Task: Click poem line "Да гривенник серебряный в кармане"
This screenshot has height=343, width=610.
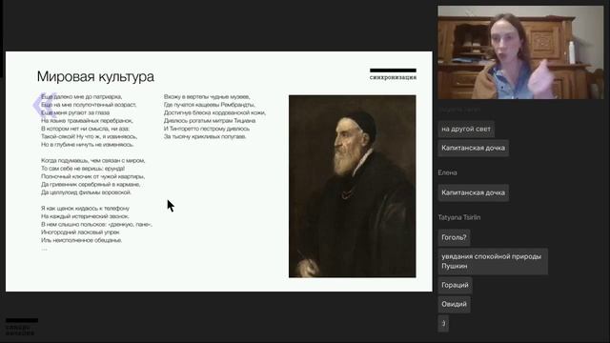Action: point(91,184)
